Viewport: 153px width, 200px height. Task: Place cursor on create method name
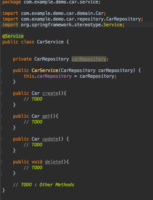[50, 93]
